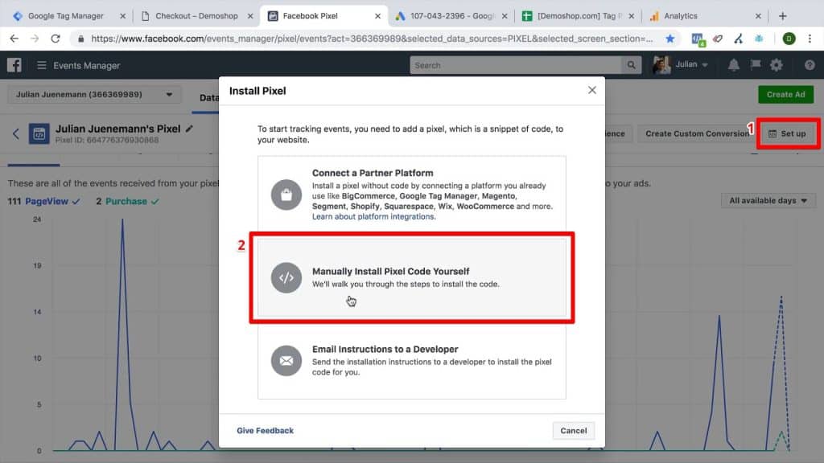Screen dimensions: 824x463
Task: Click the Facebook logo icon
Action: (x=14, y=65)
